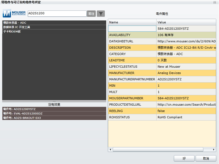Viewport: 219px width, 164px height.
Task: Click the empty Name cell in first row
Action: [x=132, y=29]
